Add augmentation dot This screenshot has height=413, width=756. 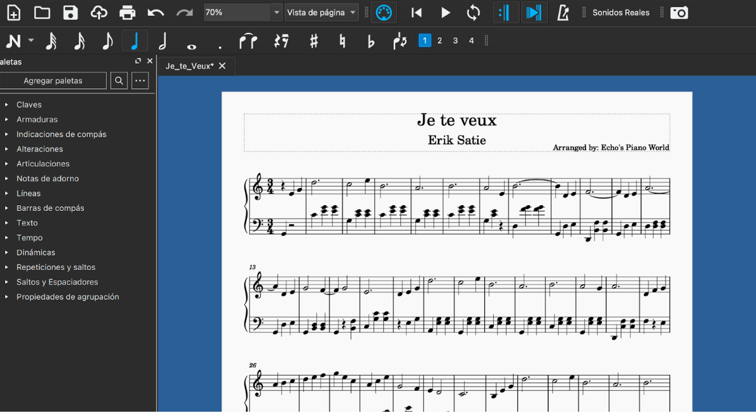point(220,46)
